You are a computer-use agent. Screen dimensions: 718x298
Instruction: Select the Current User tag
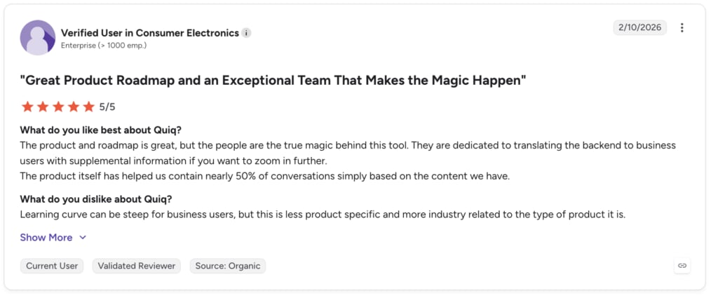(52, 266)
